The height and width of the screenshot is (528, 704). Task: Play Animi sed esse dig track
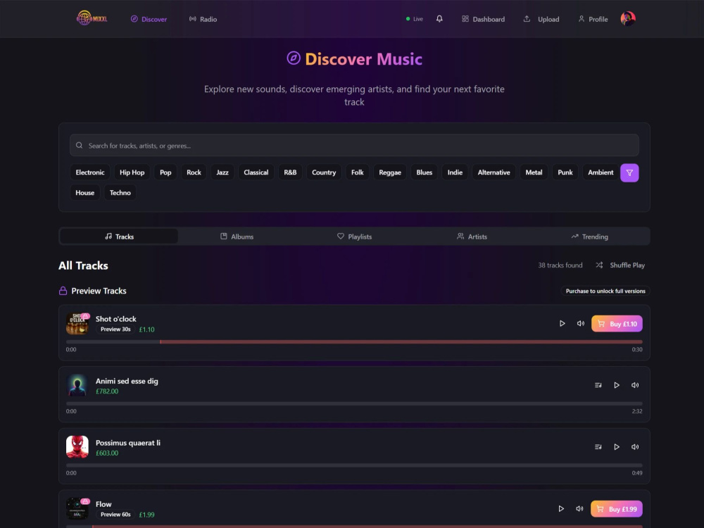(x=617, y=385)
